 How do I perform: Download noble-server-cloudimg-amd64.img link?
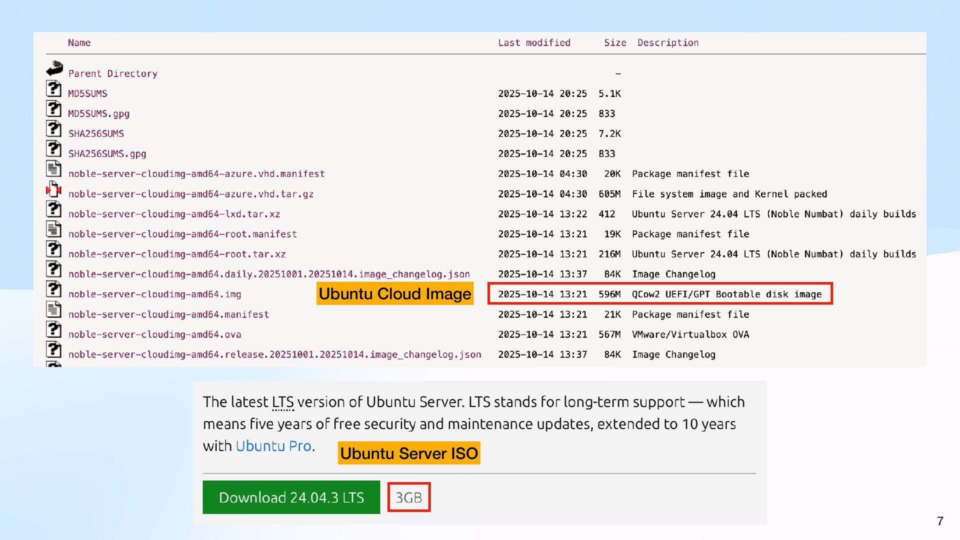tap(154, 294)
